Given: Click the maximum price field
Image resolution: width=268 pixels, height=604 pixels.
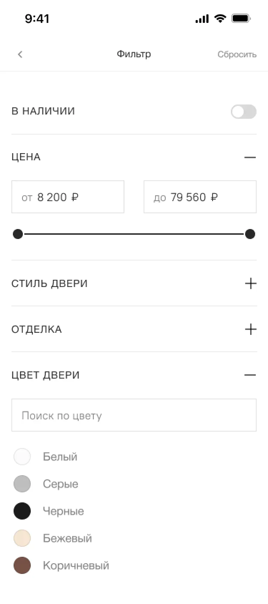Looking at the screenshot, I should click(200, 197).
